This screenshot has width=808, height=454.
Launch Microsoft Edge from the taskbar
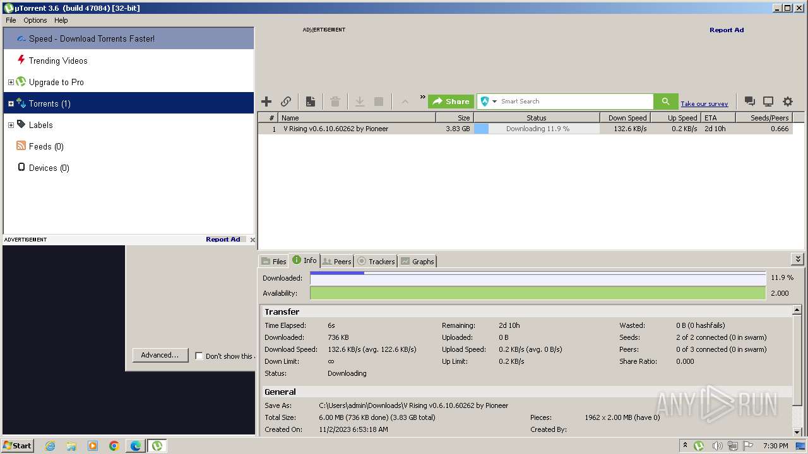click(135, 446)
